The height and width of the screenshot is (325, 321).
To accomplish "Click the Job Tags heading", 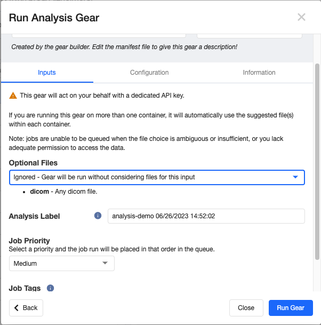I will click(25, 288).
